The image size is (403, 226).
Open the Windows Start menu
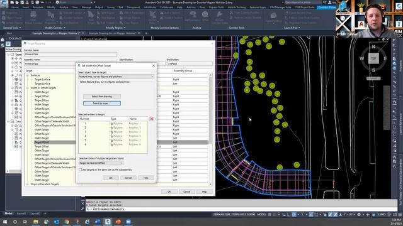[5, 222]
